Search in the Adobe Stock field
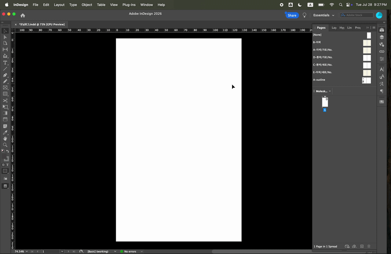 [357, 15]
